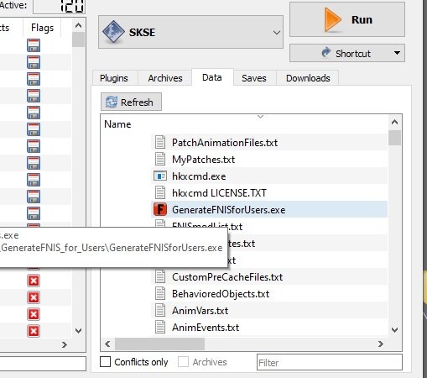Viewport: 427px width, 378px height.
Task: Select CustomPreCacheFiles.txt filename
Action: (x=227, y=277)
